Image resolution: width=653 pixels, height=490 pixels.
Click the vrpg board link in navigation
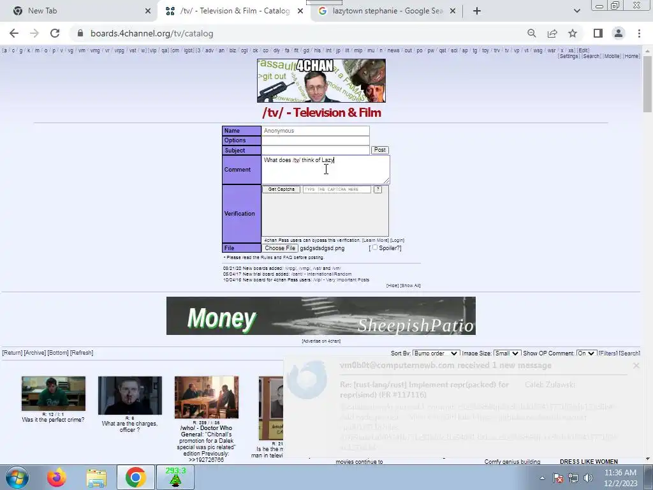coord(119,50)
